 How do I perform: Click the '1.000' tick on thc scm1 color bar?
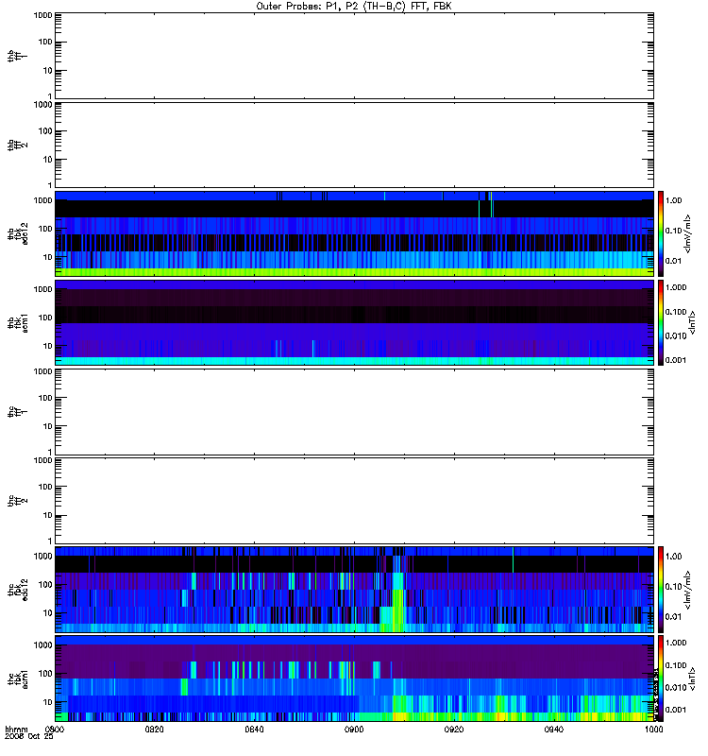click(676, 643)
